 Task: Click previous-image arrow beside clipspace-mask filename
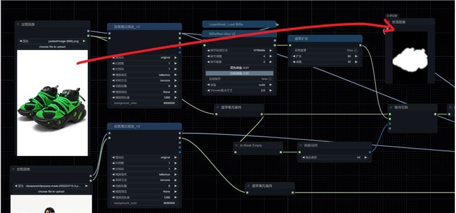tap(16, 186)
